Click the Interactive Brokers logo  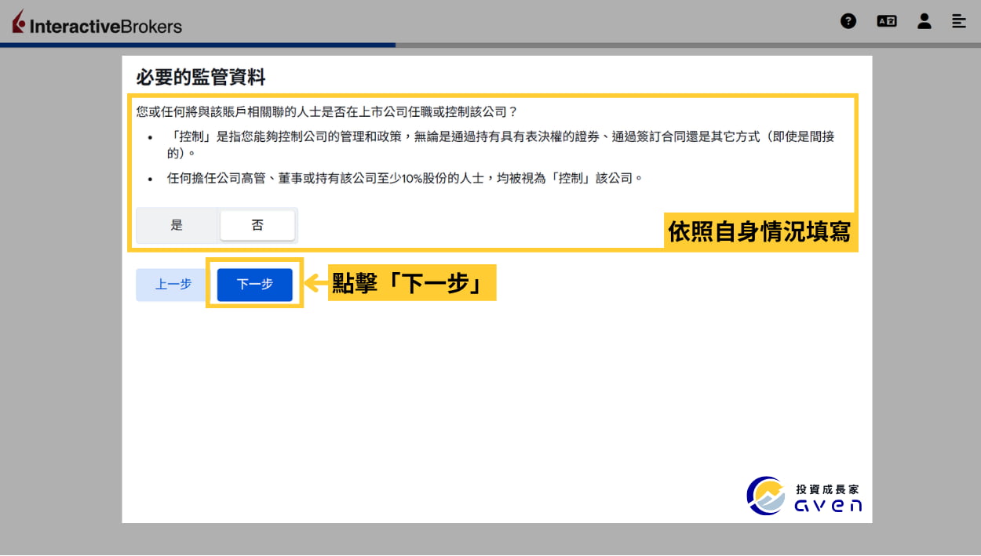[x=97, y=24]
